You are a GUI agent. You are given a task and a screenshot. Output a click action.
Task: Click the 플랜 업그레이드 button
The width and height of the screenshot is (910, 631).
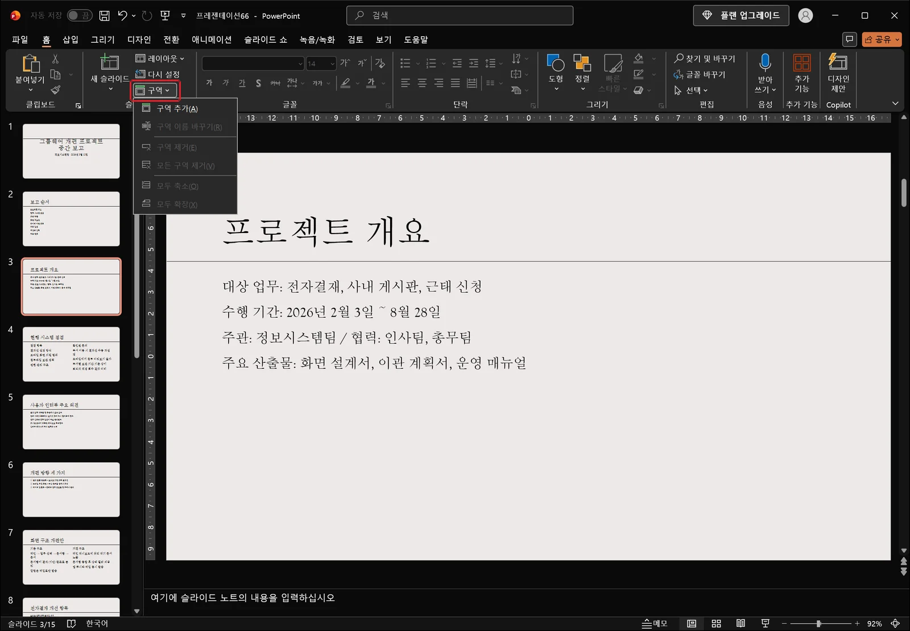point(741,15)
